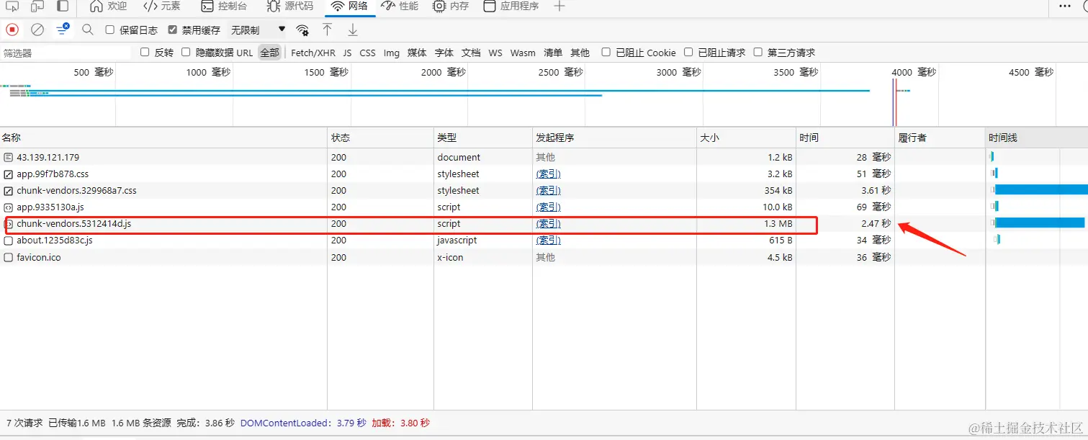Open the 应用程序 tab
Screen dimensions: 1088x440
click(511, 6)
